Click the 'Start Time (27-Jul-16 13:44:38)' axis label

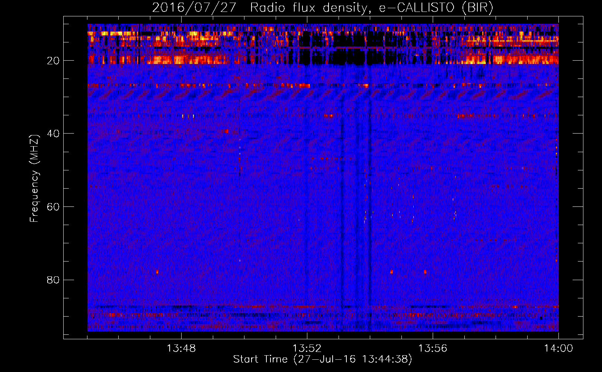pos(323,359)
